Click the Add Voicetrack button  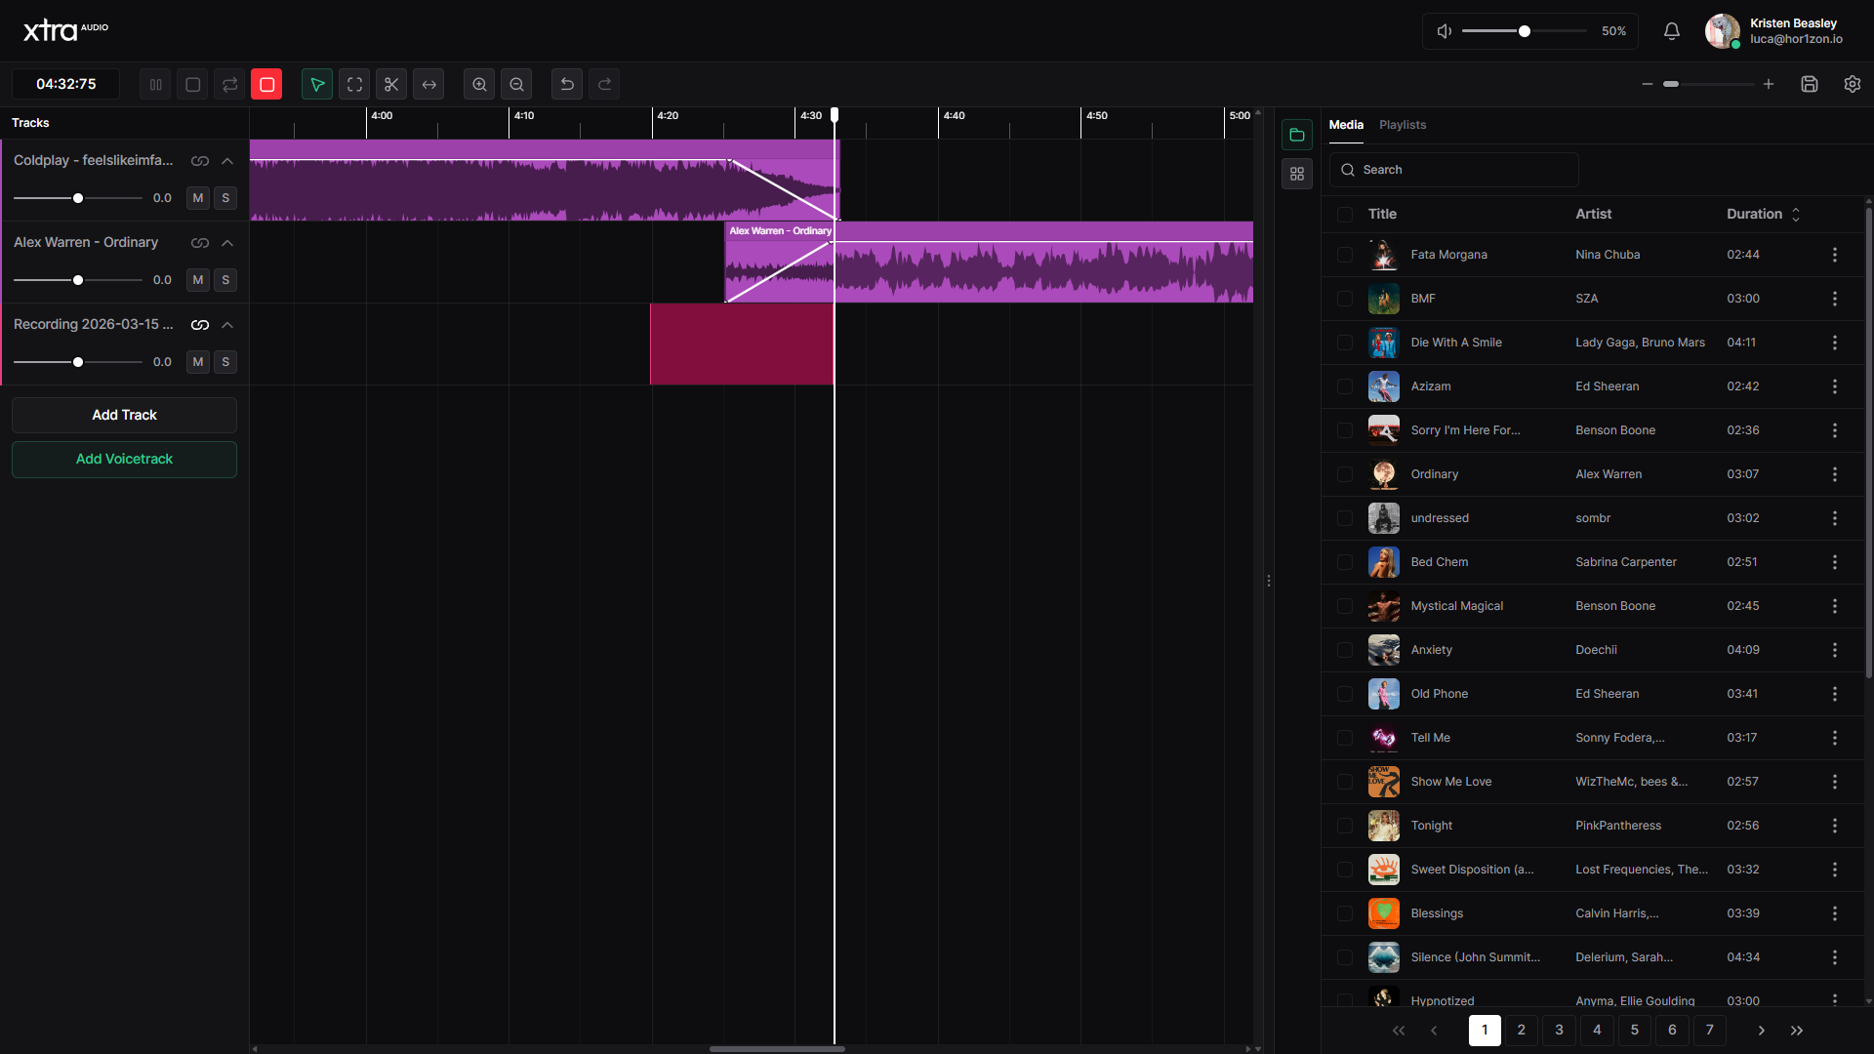click(124, 459)
